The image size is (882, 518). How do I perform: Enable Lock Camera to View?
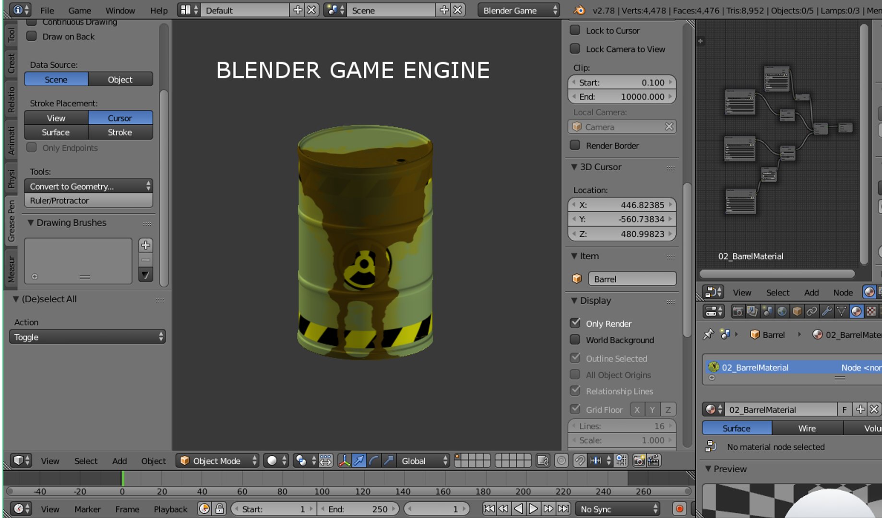(575, 49)
